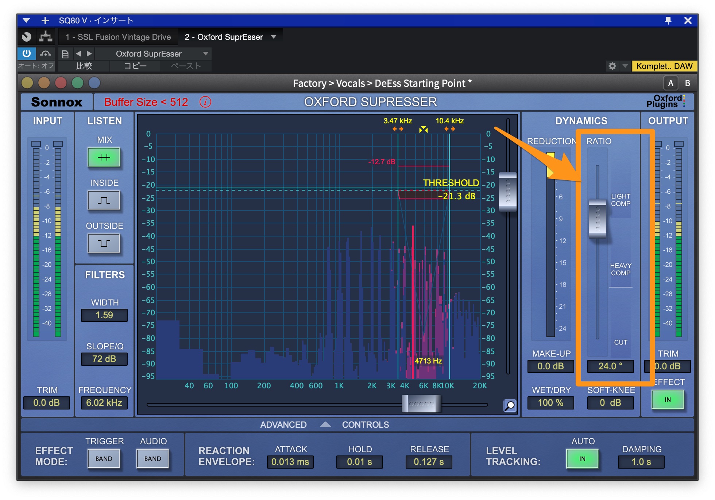Select the OUTSIDE listen mode button
Image resolution: width=715 pixels, height=500 pixels.
pos(104,243)
